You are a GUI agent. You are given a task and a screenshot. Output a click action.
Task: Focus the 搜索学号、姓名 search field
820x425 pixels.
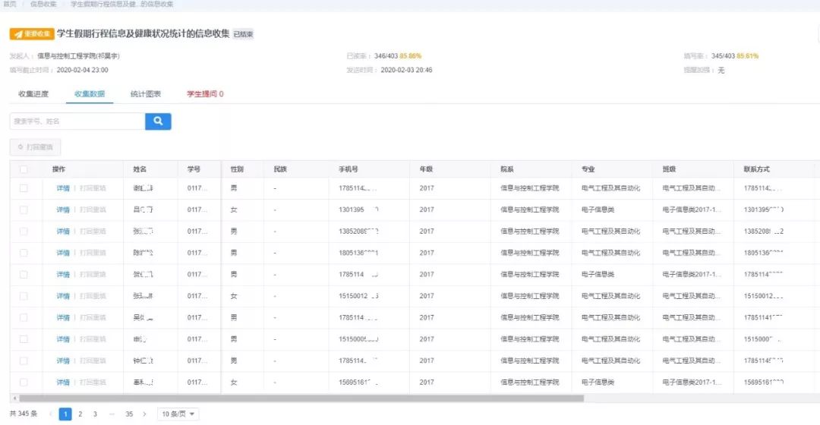tap(77, 121)
